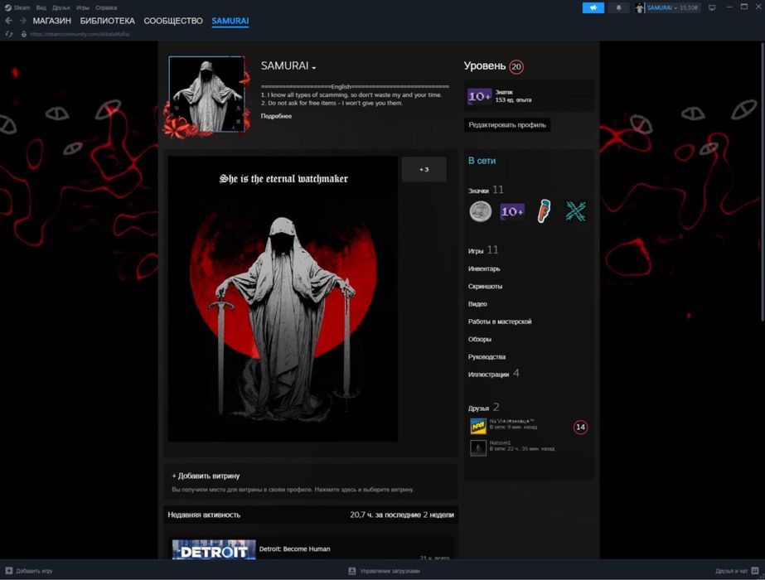Switch to БИБЛИОТЕКА tab

(x=108, y=21)
